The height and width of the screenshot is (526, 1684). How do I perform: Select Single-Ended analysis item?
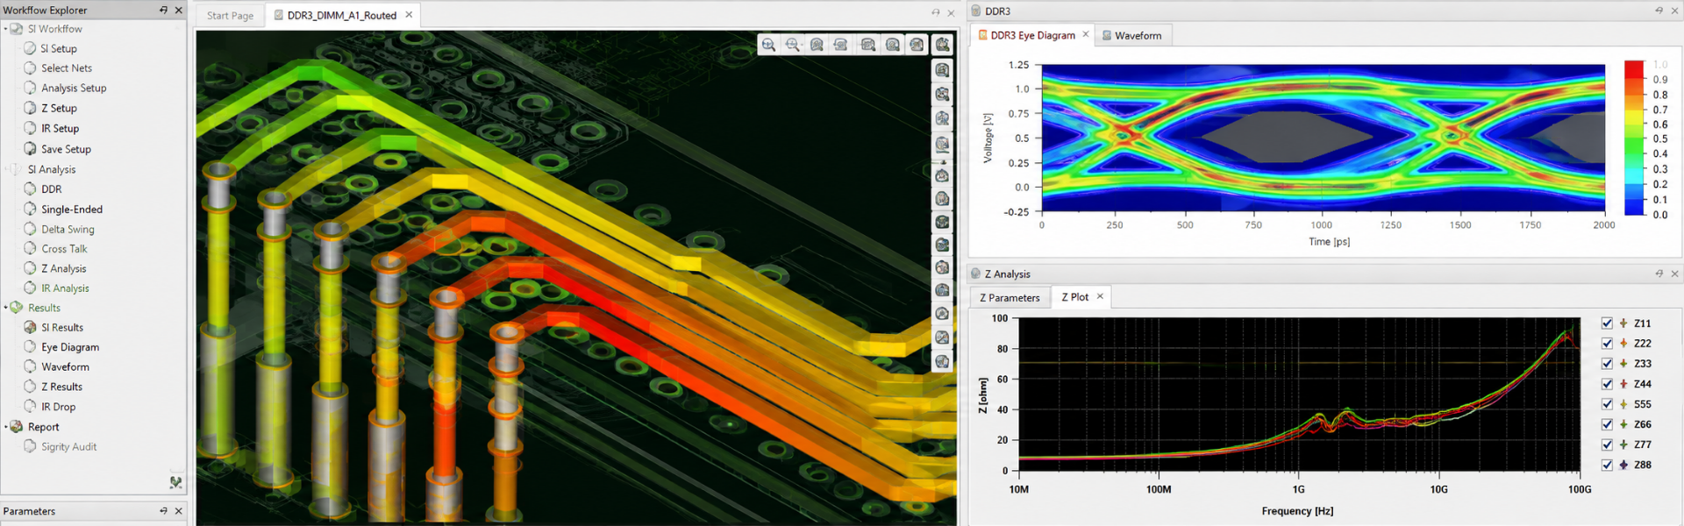72,210
